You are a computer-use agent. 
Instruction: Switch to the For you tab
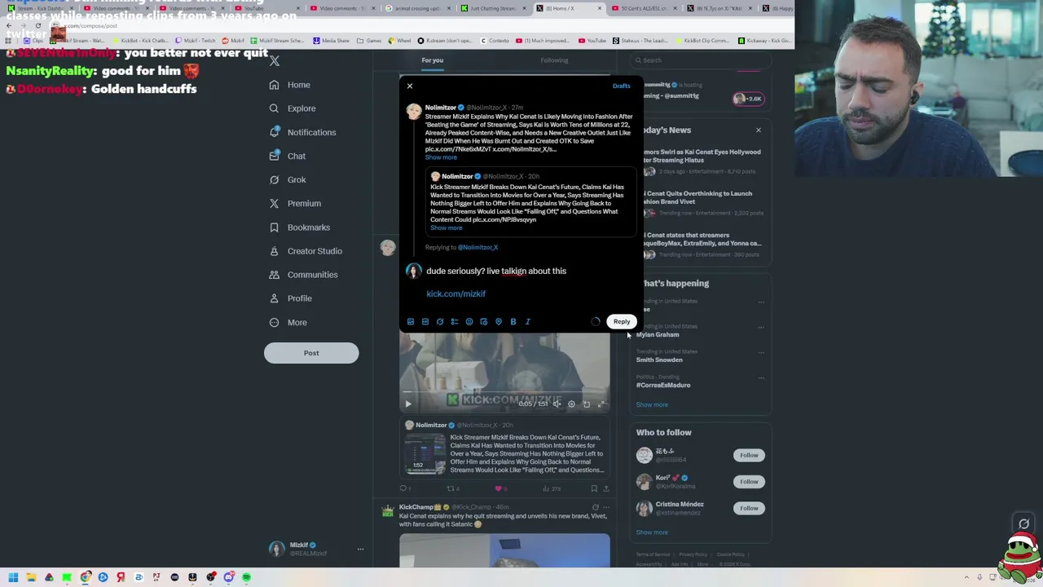(432, 60)
